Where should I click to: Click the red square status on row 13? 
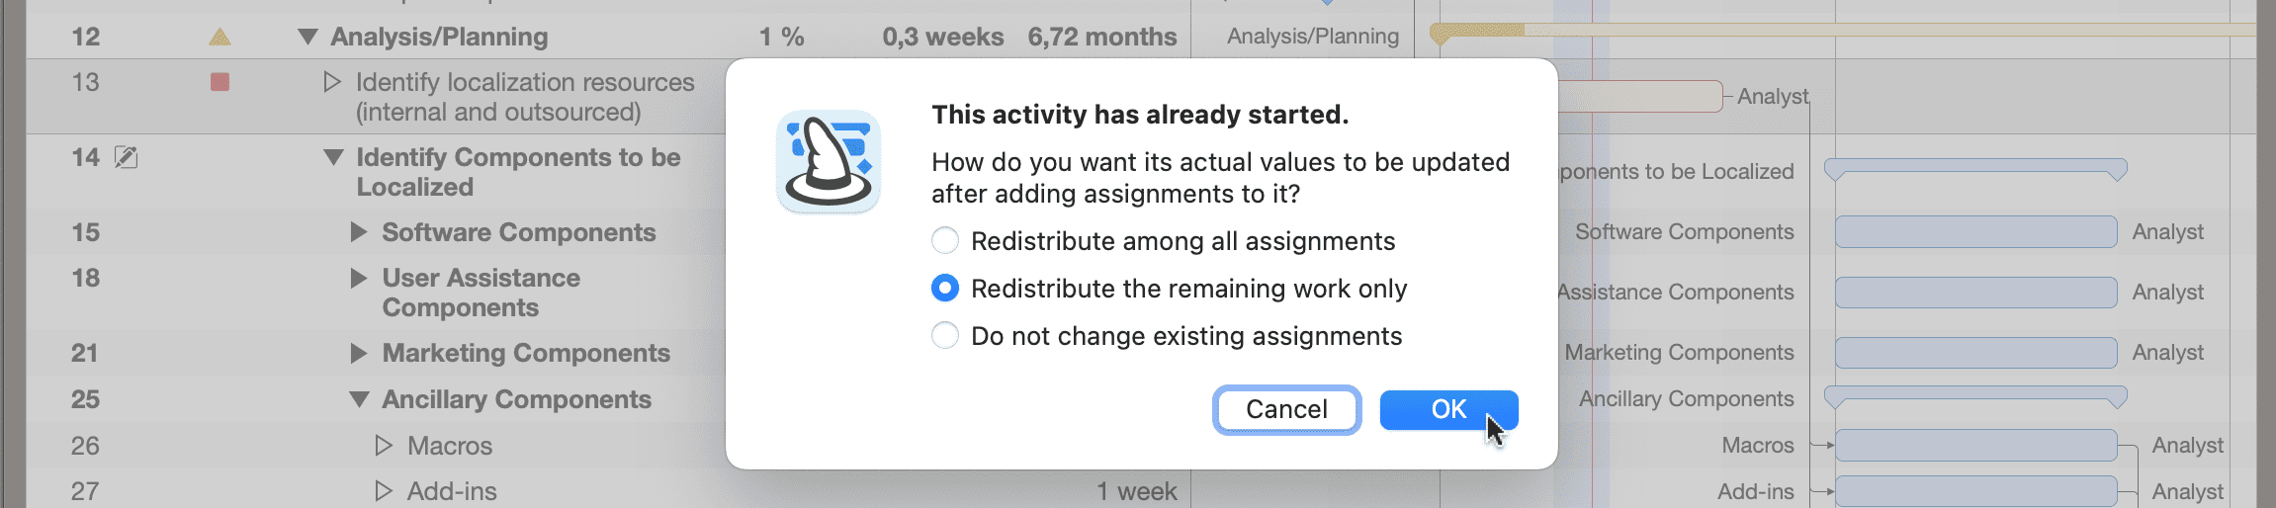click(x=219, y=82)
